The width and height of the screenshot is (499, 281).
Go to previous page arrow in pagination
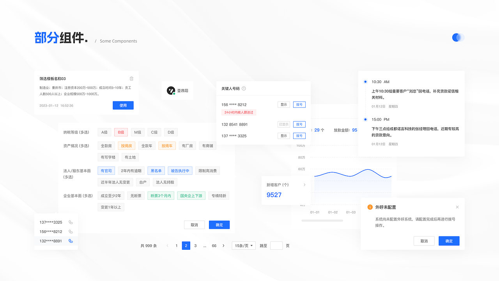click(x=167, y=245)
